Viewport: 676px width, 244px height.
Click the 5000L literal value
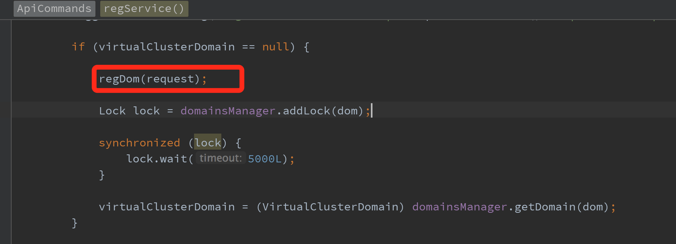pyautogui.click(x=265, y=159)
